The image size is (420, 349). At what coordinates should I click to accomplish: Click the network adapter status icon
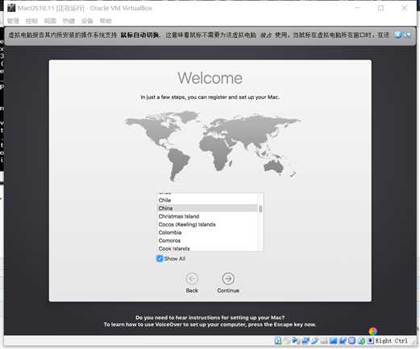(x=305, y=341)
